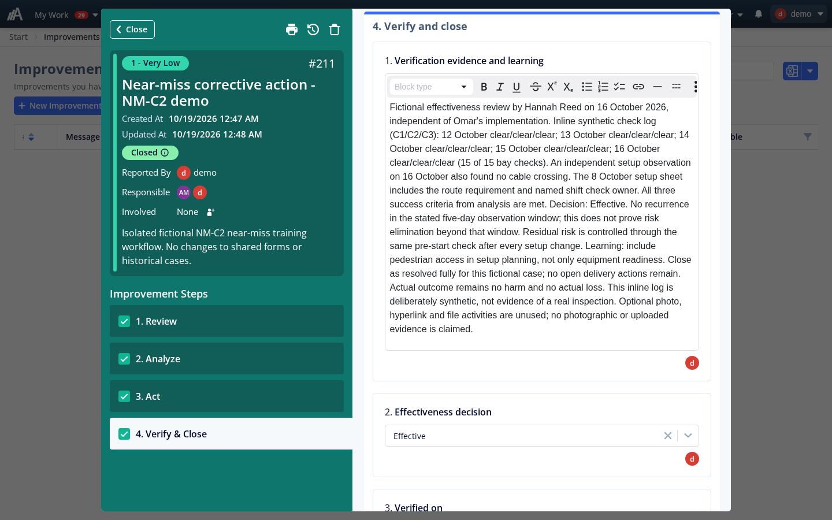
Task: Click the Closed status badge
Action: click(150, 153)
